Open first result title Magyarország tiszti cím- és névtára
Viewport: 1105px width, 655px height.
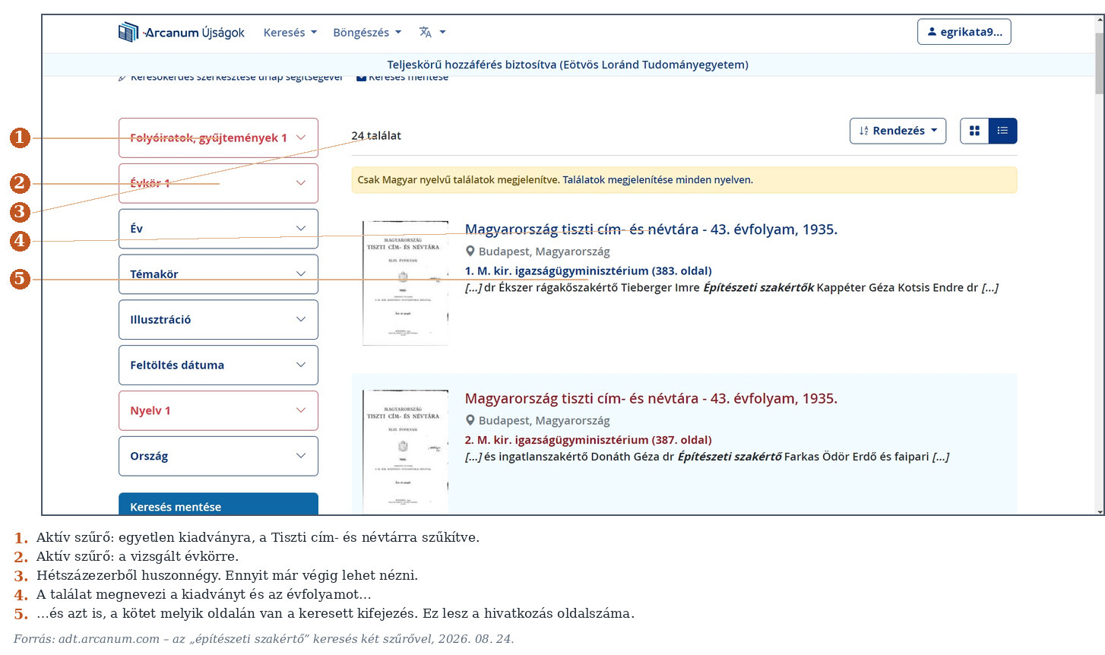(651, 229)
